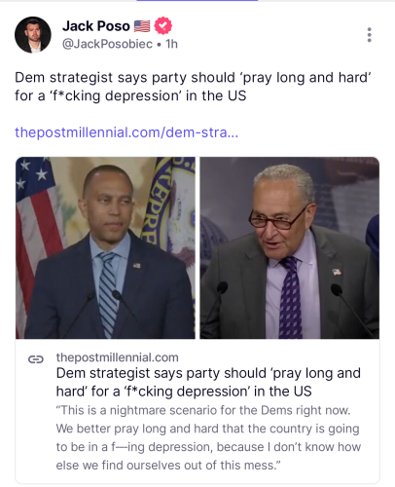Open the card headline starting 'Dem strategist says party'

[x=208, y=382]
